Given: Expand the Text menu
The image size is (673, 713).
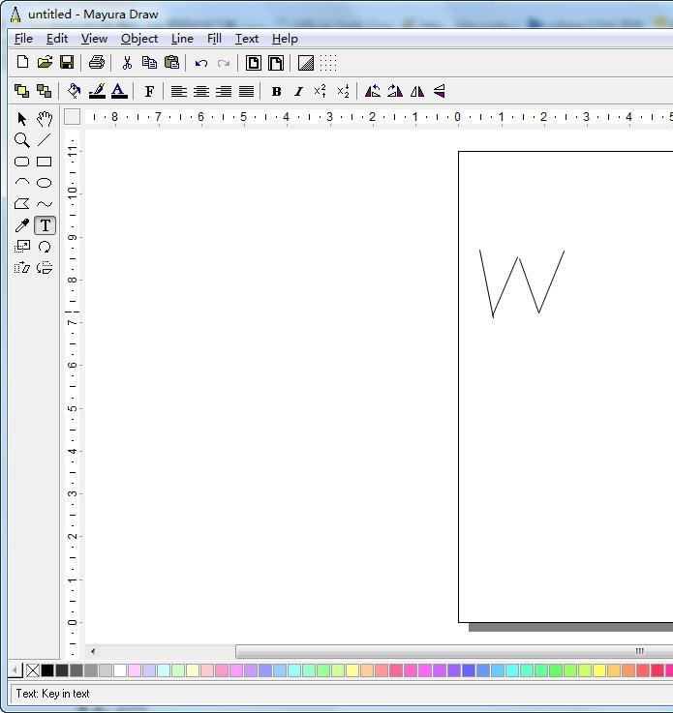Looking at the screenshot, I should pos(247,39).
